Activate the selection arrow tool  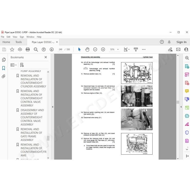(79, 49)
